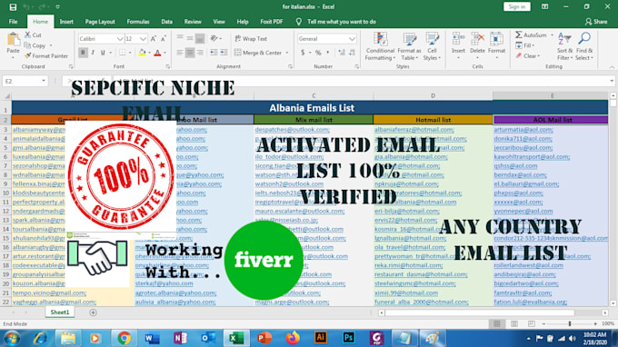Click the Wrap Text icon
Viewport: 618px width, 347px height.
click(x=238, y=38)
